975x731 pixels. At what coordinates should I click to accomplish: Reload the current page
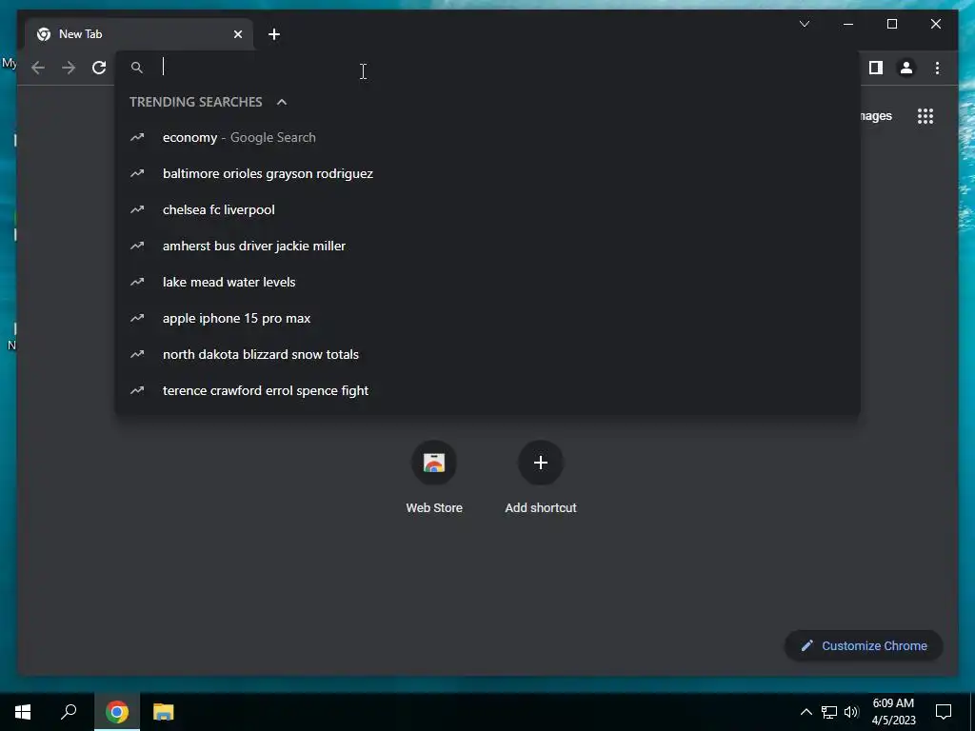(99, 68)
